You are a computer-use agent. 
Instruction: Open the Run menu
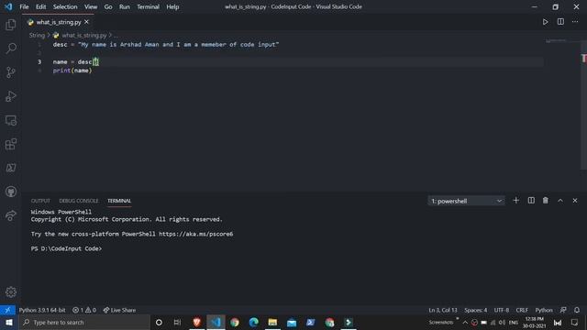tap(125, 6)
